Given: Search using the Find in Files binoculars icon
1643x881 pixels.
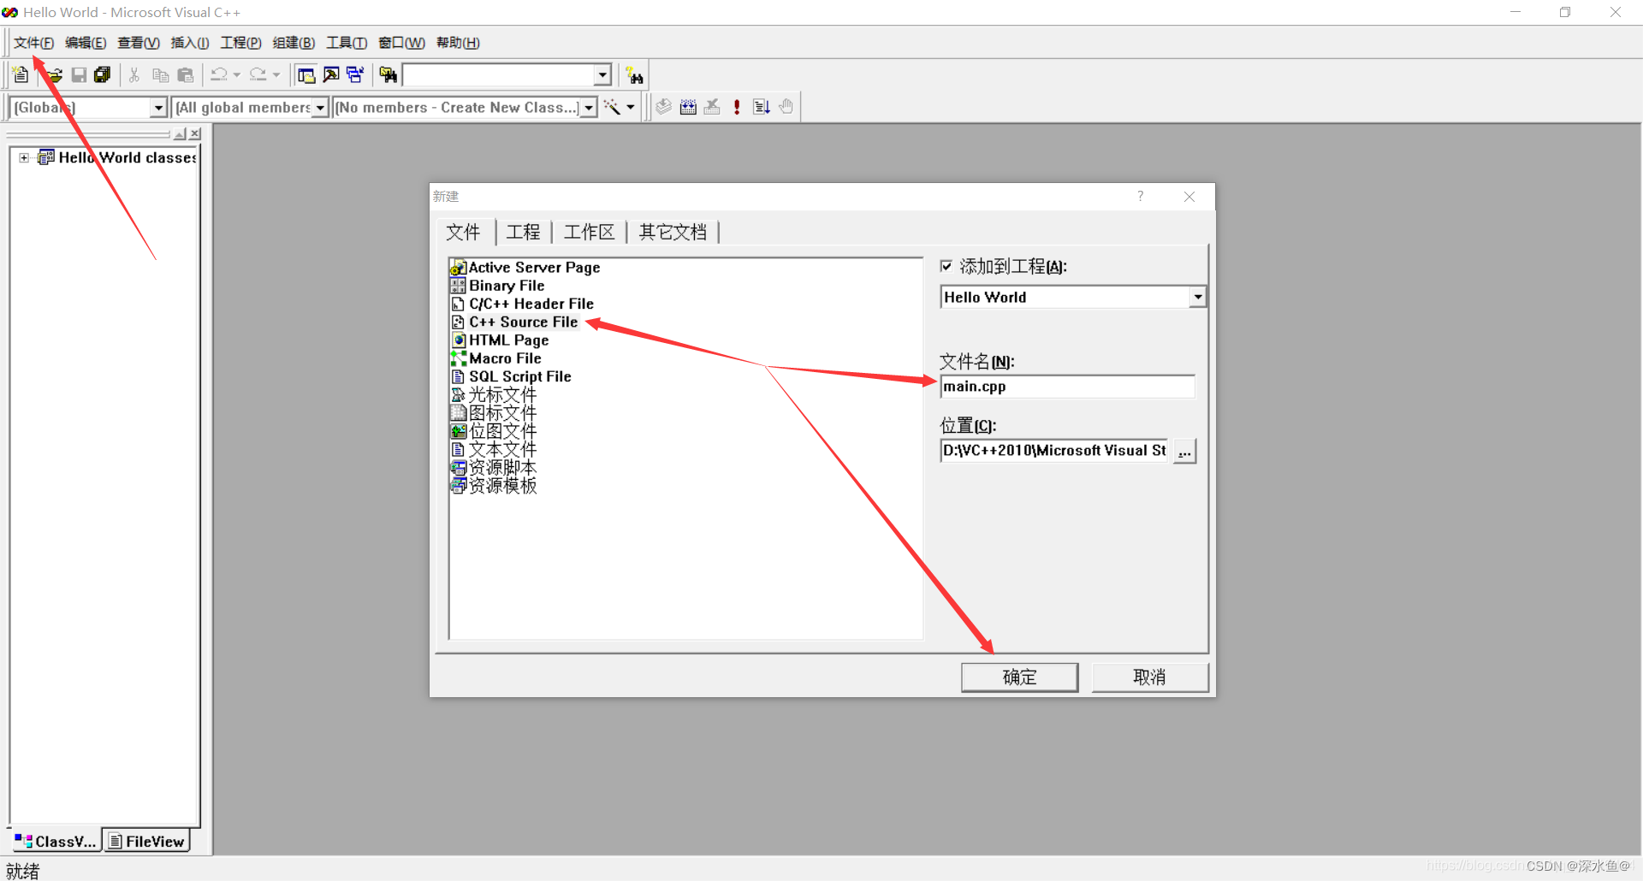Looking at the screenshot, I should pos(388,74).
